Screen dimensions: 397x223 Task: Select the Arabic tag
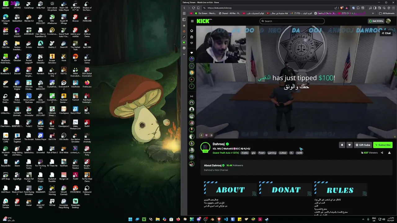tap(245, 153)
